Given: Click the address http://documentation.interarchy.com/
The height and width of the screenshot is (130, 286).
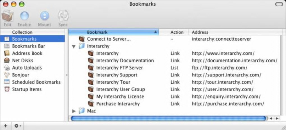Looking at the screenshot, I should pyautogui.click(x=235, y=61).
